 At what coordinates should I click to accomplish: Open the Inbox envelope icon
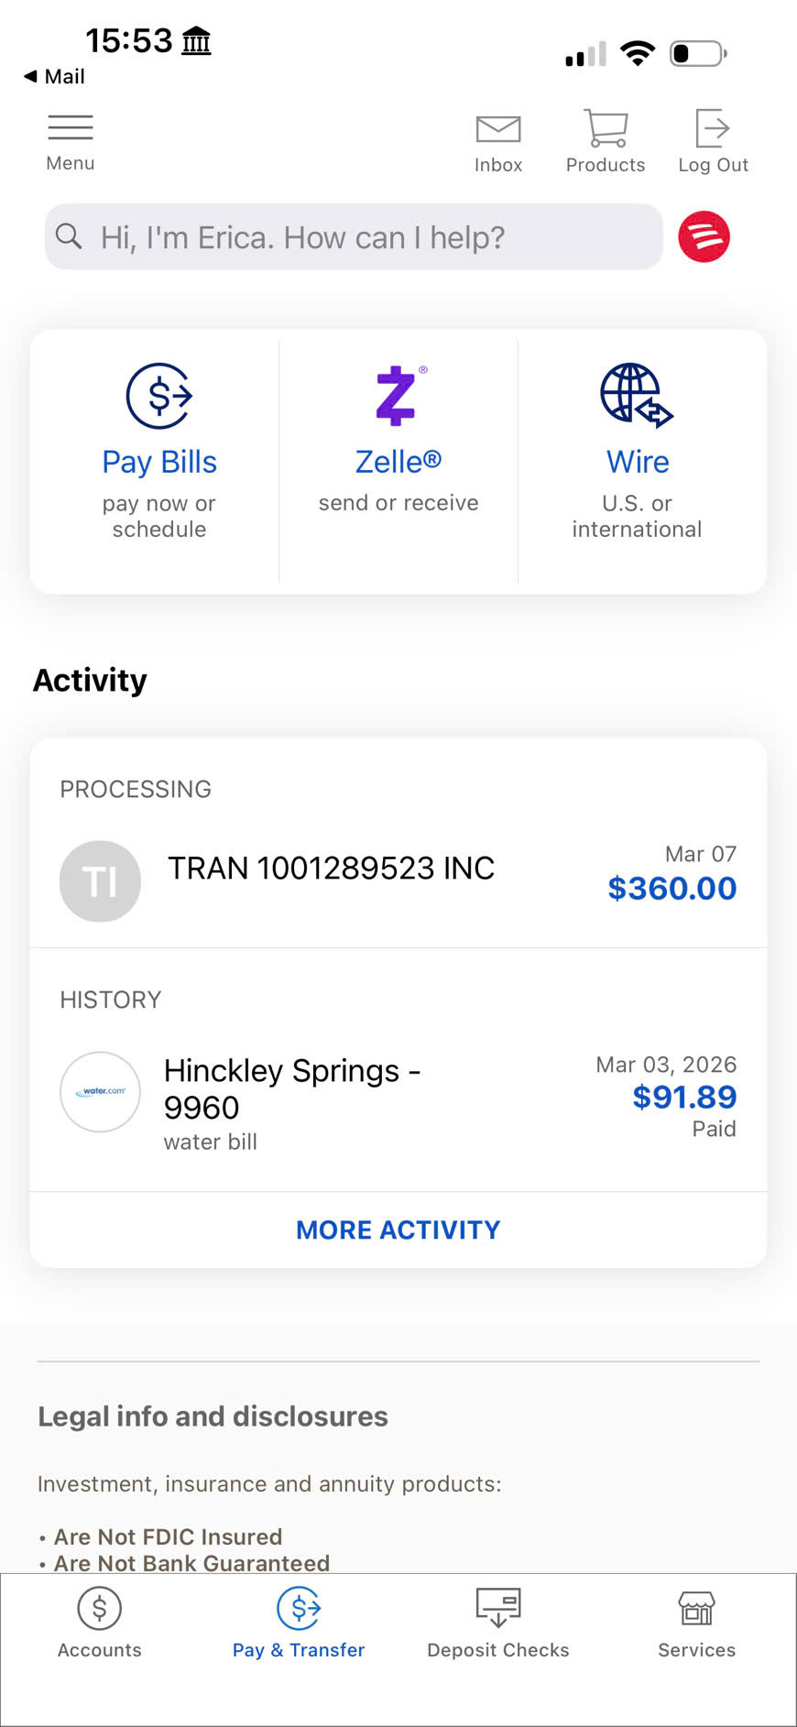[x=498, y=130]
